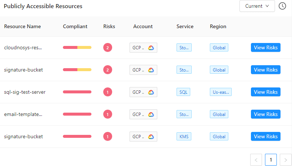Click the GCP account tag in sql-sig-test-server row
Image resolution: width=292 pixels, height=166 pixels.
click(x=143, y=92)
